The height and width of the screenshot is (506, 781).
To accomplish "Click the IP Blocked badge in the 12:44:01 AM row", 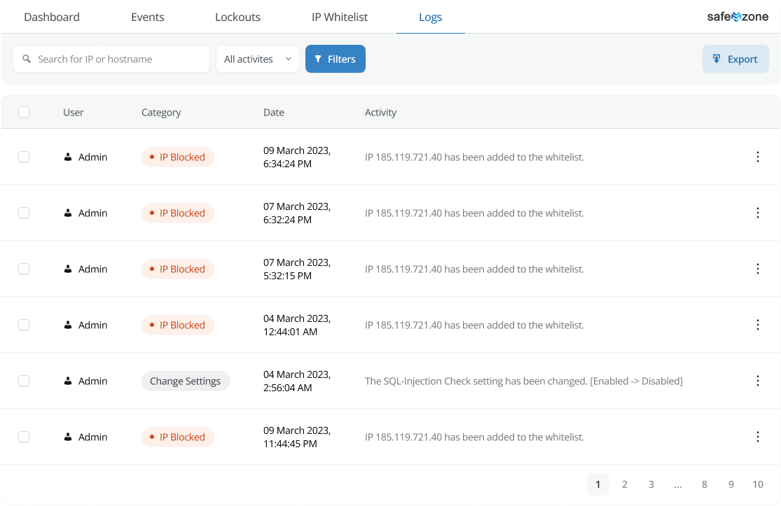I will point(178,325).
